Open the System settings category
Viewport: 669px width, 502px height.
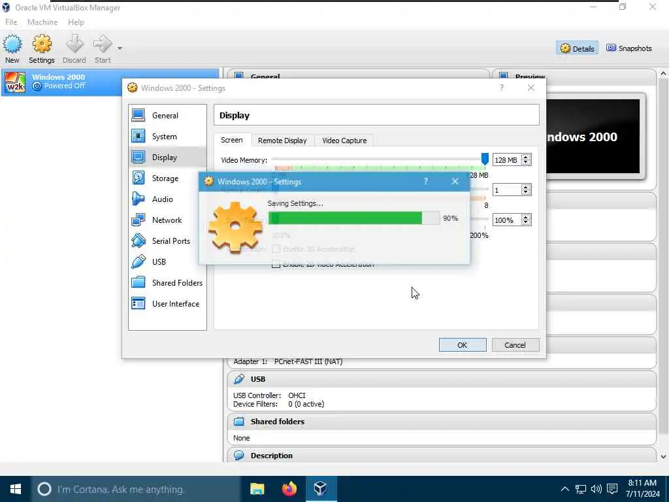point(167,136)
